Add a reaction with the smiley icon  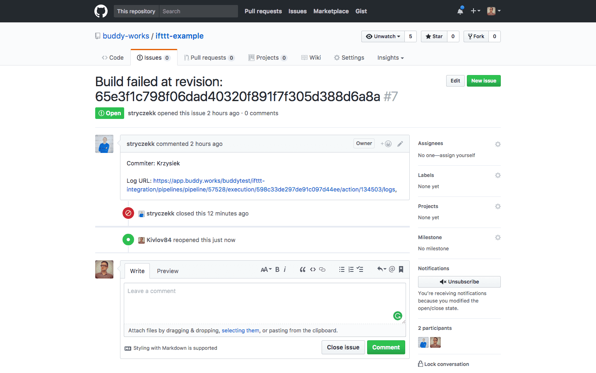386,144
